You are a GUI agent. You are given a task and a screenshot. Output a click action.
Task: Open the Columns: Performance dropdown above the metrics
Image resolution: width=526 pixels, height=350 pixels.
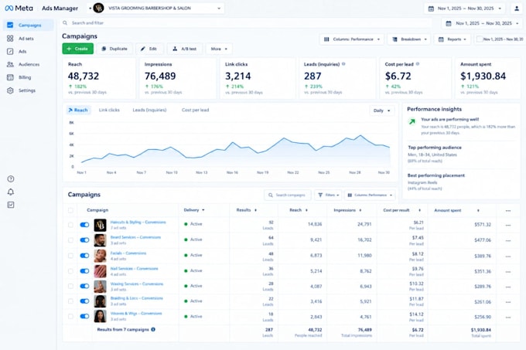click(351, 39)
